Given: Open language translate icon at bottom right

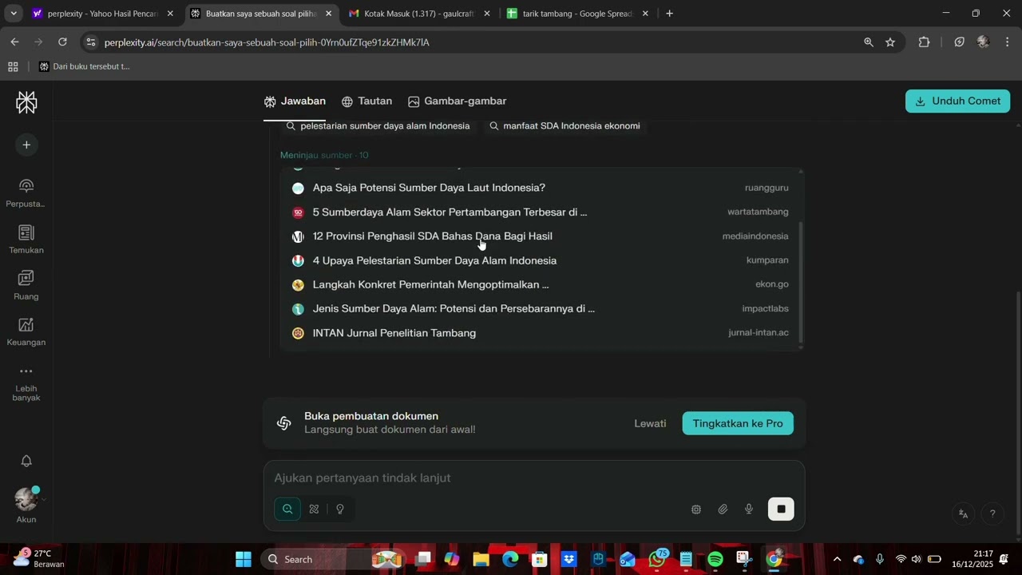Looking at the screenshot, I should coord(964,514).
